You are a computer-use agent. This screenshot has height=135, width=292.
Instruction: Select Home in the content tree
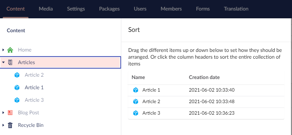tap(25, 50)
